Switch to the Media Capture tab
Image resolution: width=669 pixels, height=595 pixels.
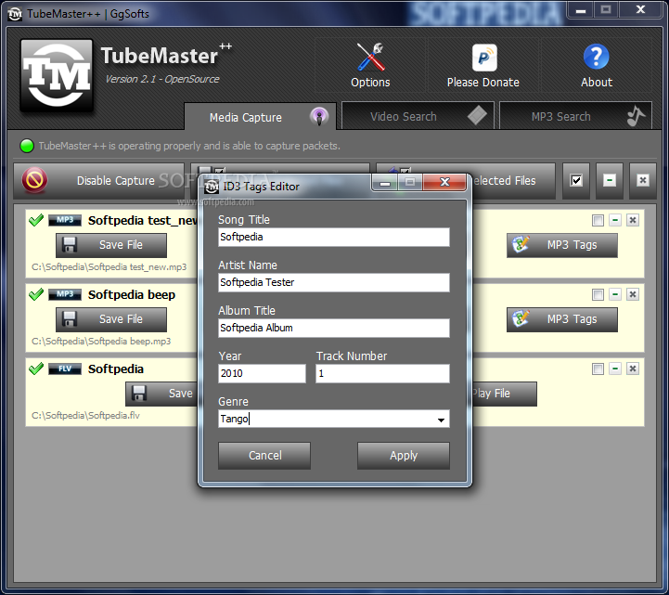260,117
